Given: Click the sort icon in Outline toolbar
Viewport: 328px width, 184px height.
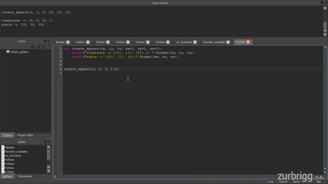Looking at the screenshot, I should tap(33, 47).
